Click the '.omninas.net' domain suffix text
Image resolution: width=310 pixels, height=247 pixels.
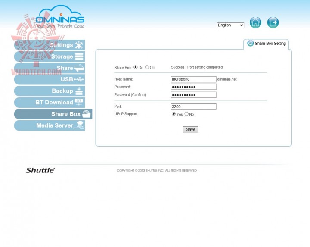[227, 79]
